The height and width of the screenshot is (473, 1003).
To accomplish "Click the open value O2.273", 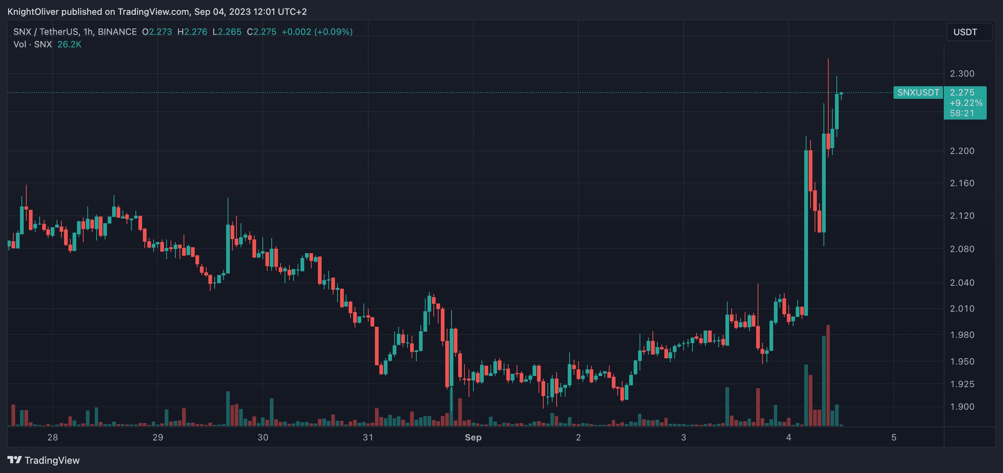I will click(x=157, y=31).
